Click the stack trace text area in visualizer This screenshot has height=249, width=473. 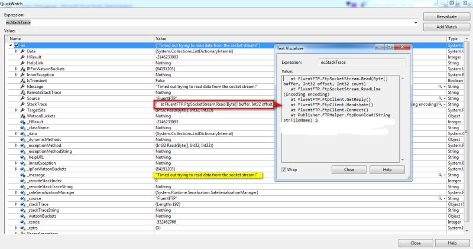point(341,119)
